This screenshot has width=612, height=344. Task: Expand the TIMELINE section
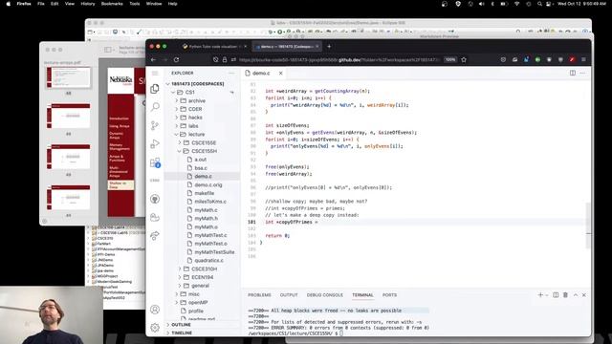pyautogui.click(x=181, y=333)
